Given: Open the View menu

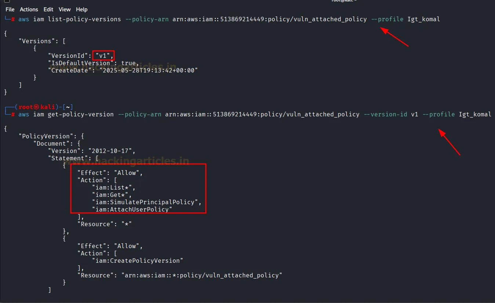Looking at the screenshot, I should pyautogui.click(x=64, y=9).
